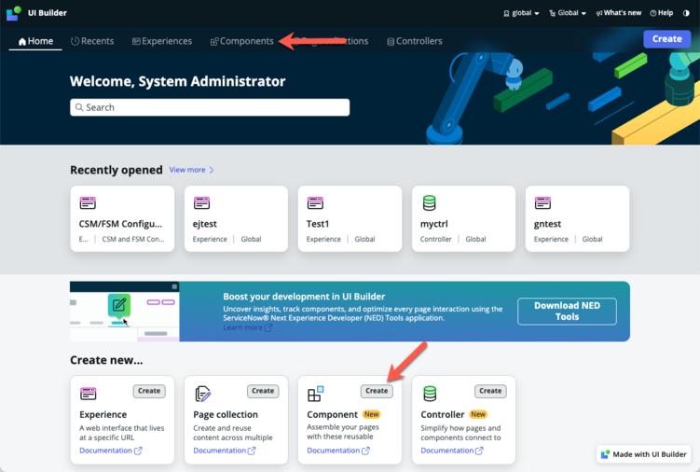Go to the Components tab

coord(242,41)
